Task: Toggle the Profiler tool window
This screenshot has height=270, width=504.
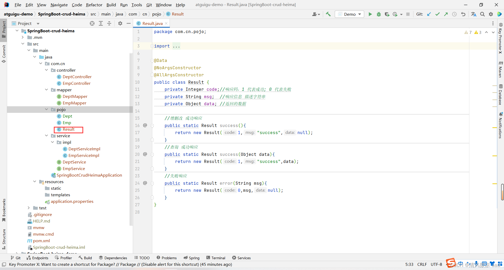Action: point(63,258)
